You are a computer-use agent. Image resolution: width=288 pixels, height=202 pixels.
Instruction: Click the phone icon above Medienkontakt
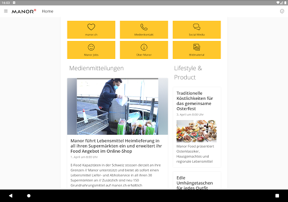[144, 27]
